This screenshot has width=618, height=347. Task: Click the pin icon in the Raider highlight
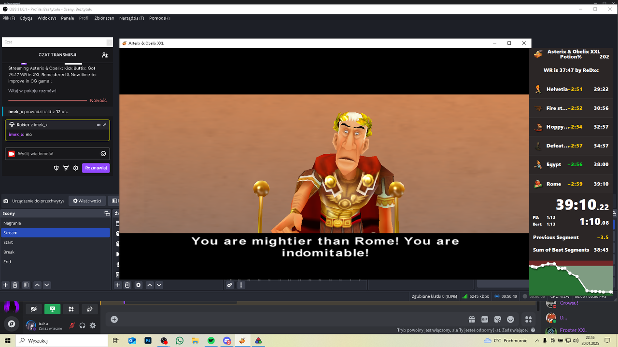(x=104, y=125)
